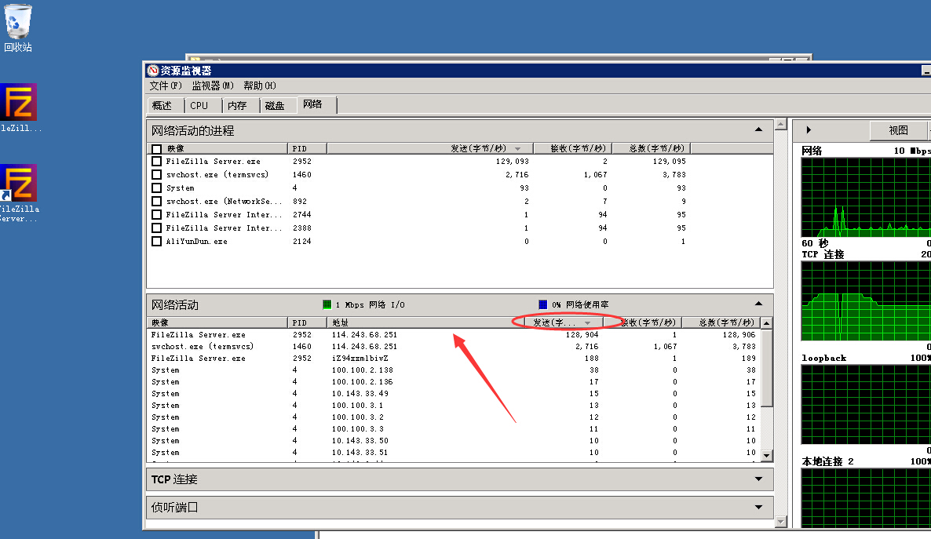Collapse the network activity processes section
This screenshot has width=931, height=539.
tap(758, 130)
